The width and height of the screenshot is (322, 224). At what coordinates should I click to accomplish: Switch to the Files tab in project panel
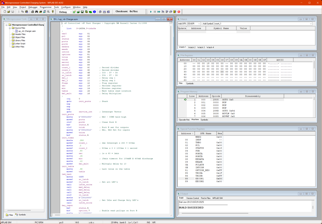tap(9, 215)
